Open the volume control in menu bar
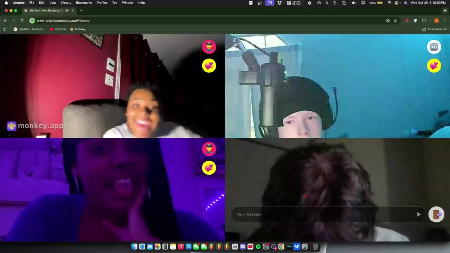 [354, 3]
